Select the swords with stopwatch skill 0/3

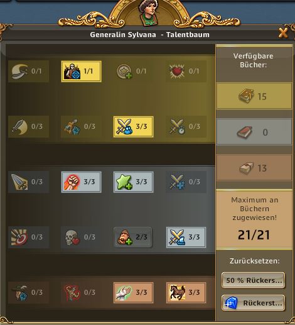coord(186,127)
